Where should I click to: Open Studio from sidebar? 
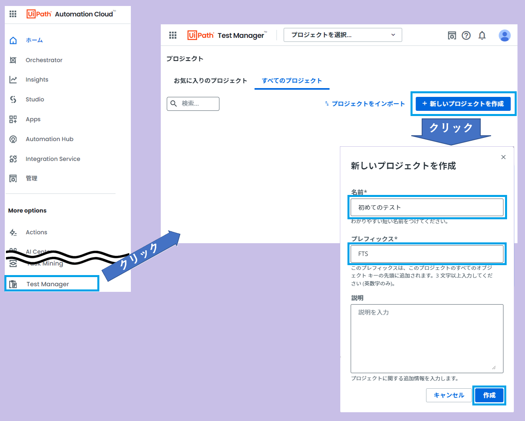click(35, 100)
